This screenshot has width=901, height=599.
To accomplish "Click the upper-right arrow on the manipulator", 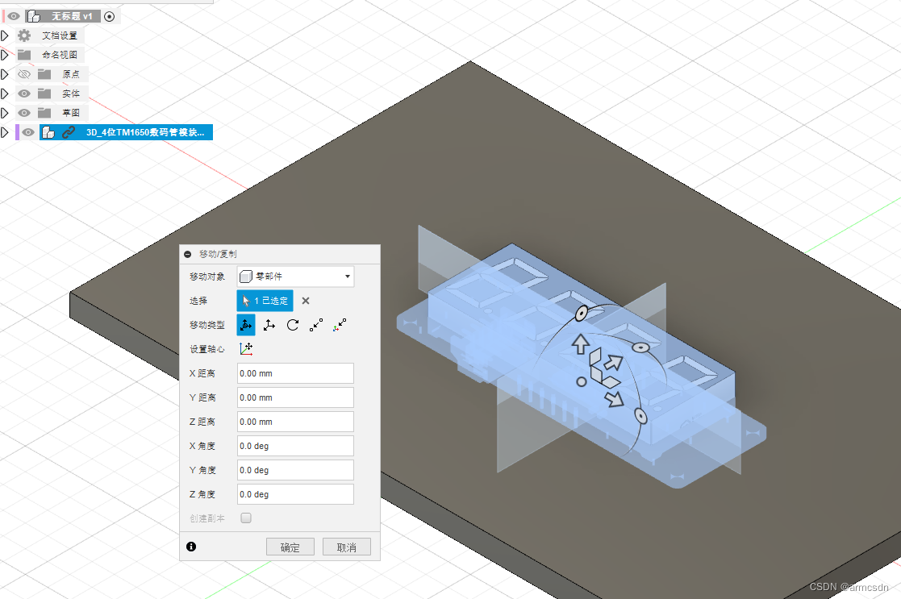I will click(x=613, y=363).
